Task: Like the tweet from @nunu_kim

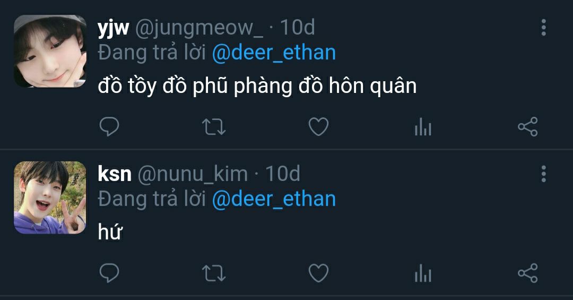Action: pos(319,273)
